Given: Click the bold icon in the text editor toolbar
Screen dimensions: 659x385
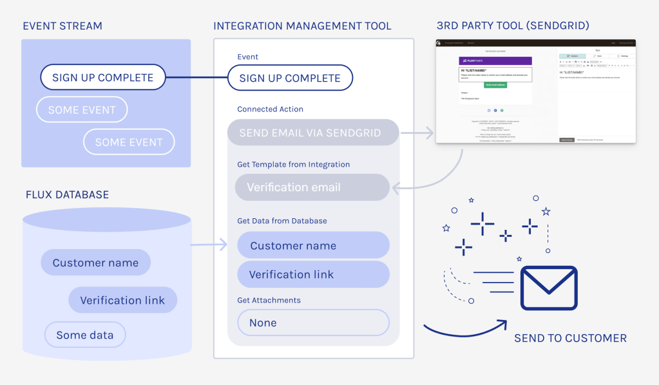Looking at the screenshot, I should click(x=560, y=62).
